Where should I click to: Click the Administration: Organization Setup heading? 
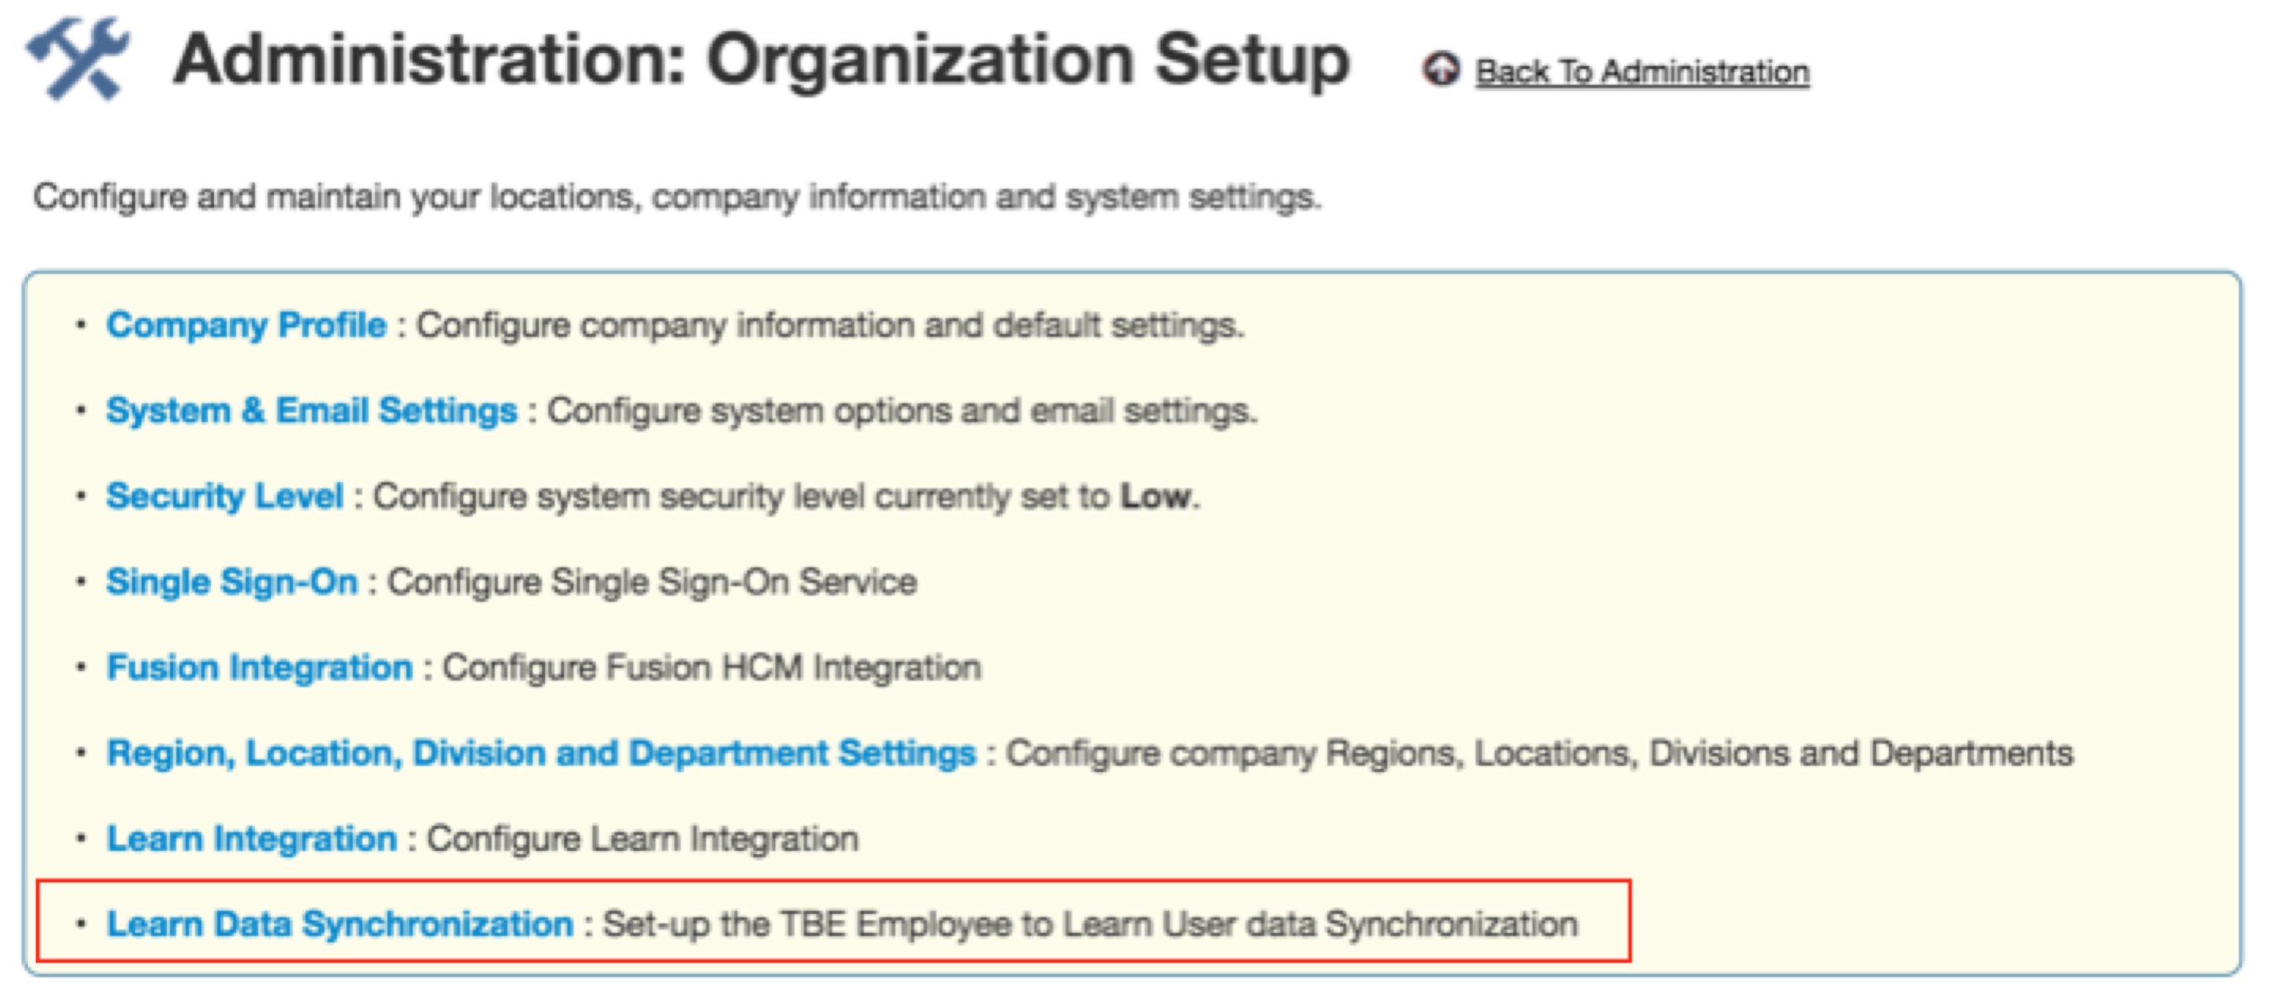click(761, 60)
